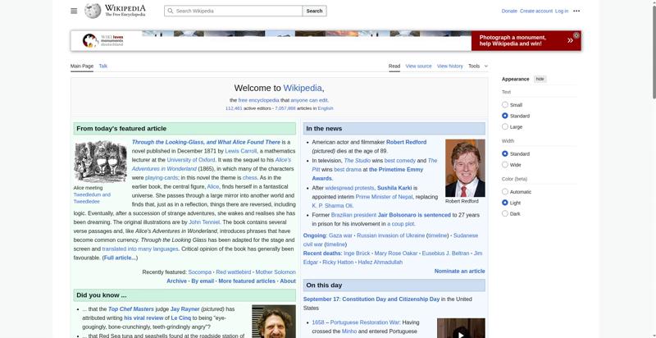The width and height of the screenshot is (656, 338).
Task: Open the featured article Archive link
Action: [176, 281]
